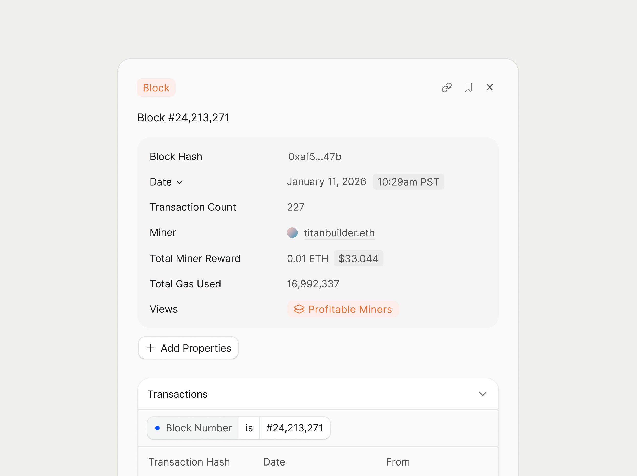
Task: Open titanbuilder.eth miner link
Action: 339,233
